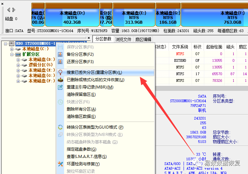This screenshot has height=174, width=248.
Task: Choose 转换分区表类型为GUID格式 menu entry
Action: [105, 127]
